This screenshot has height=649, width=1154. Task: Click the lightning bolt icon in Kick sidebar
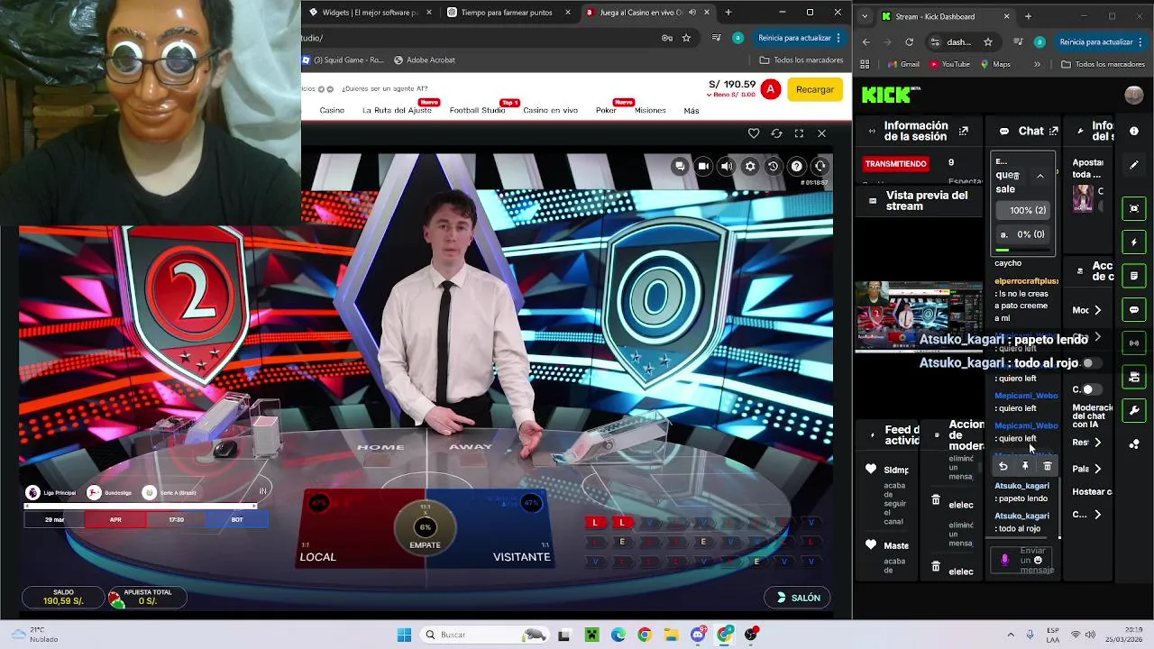click(x=1134, y=242)
